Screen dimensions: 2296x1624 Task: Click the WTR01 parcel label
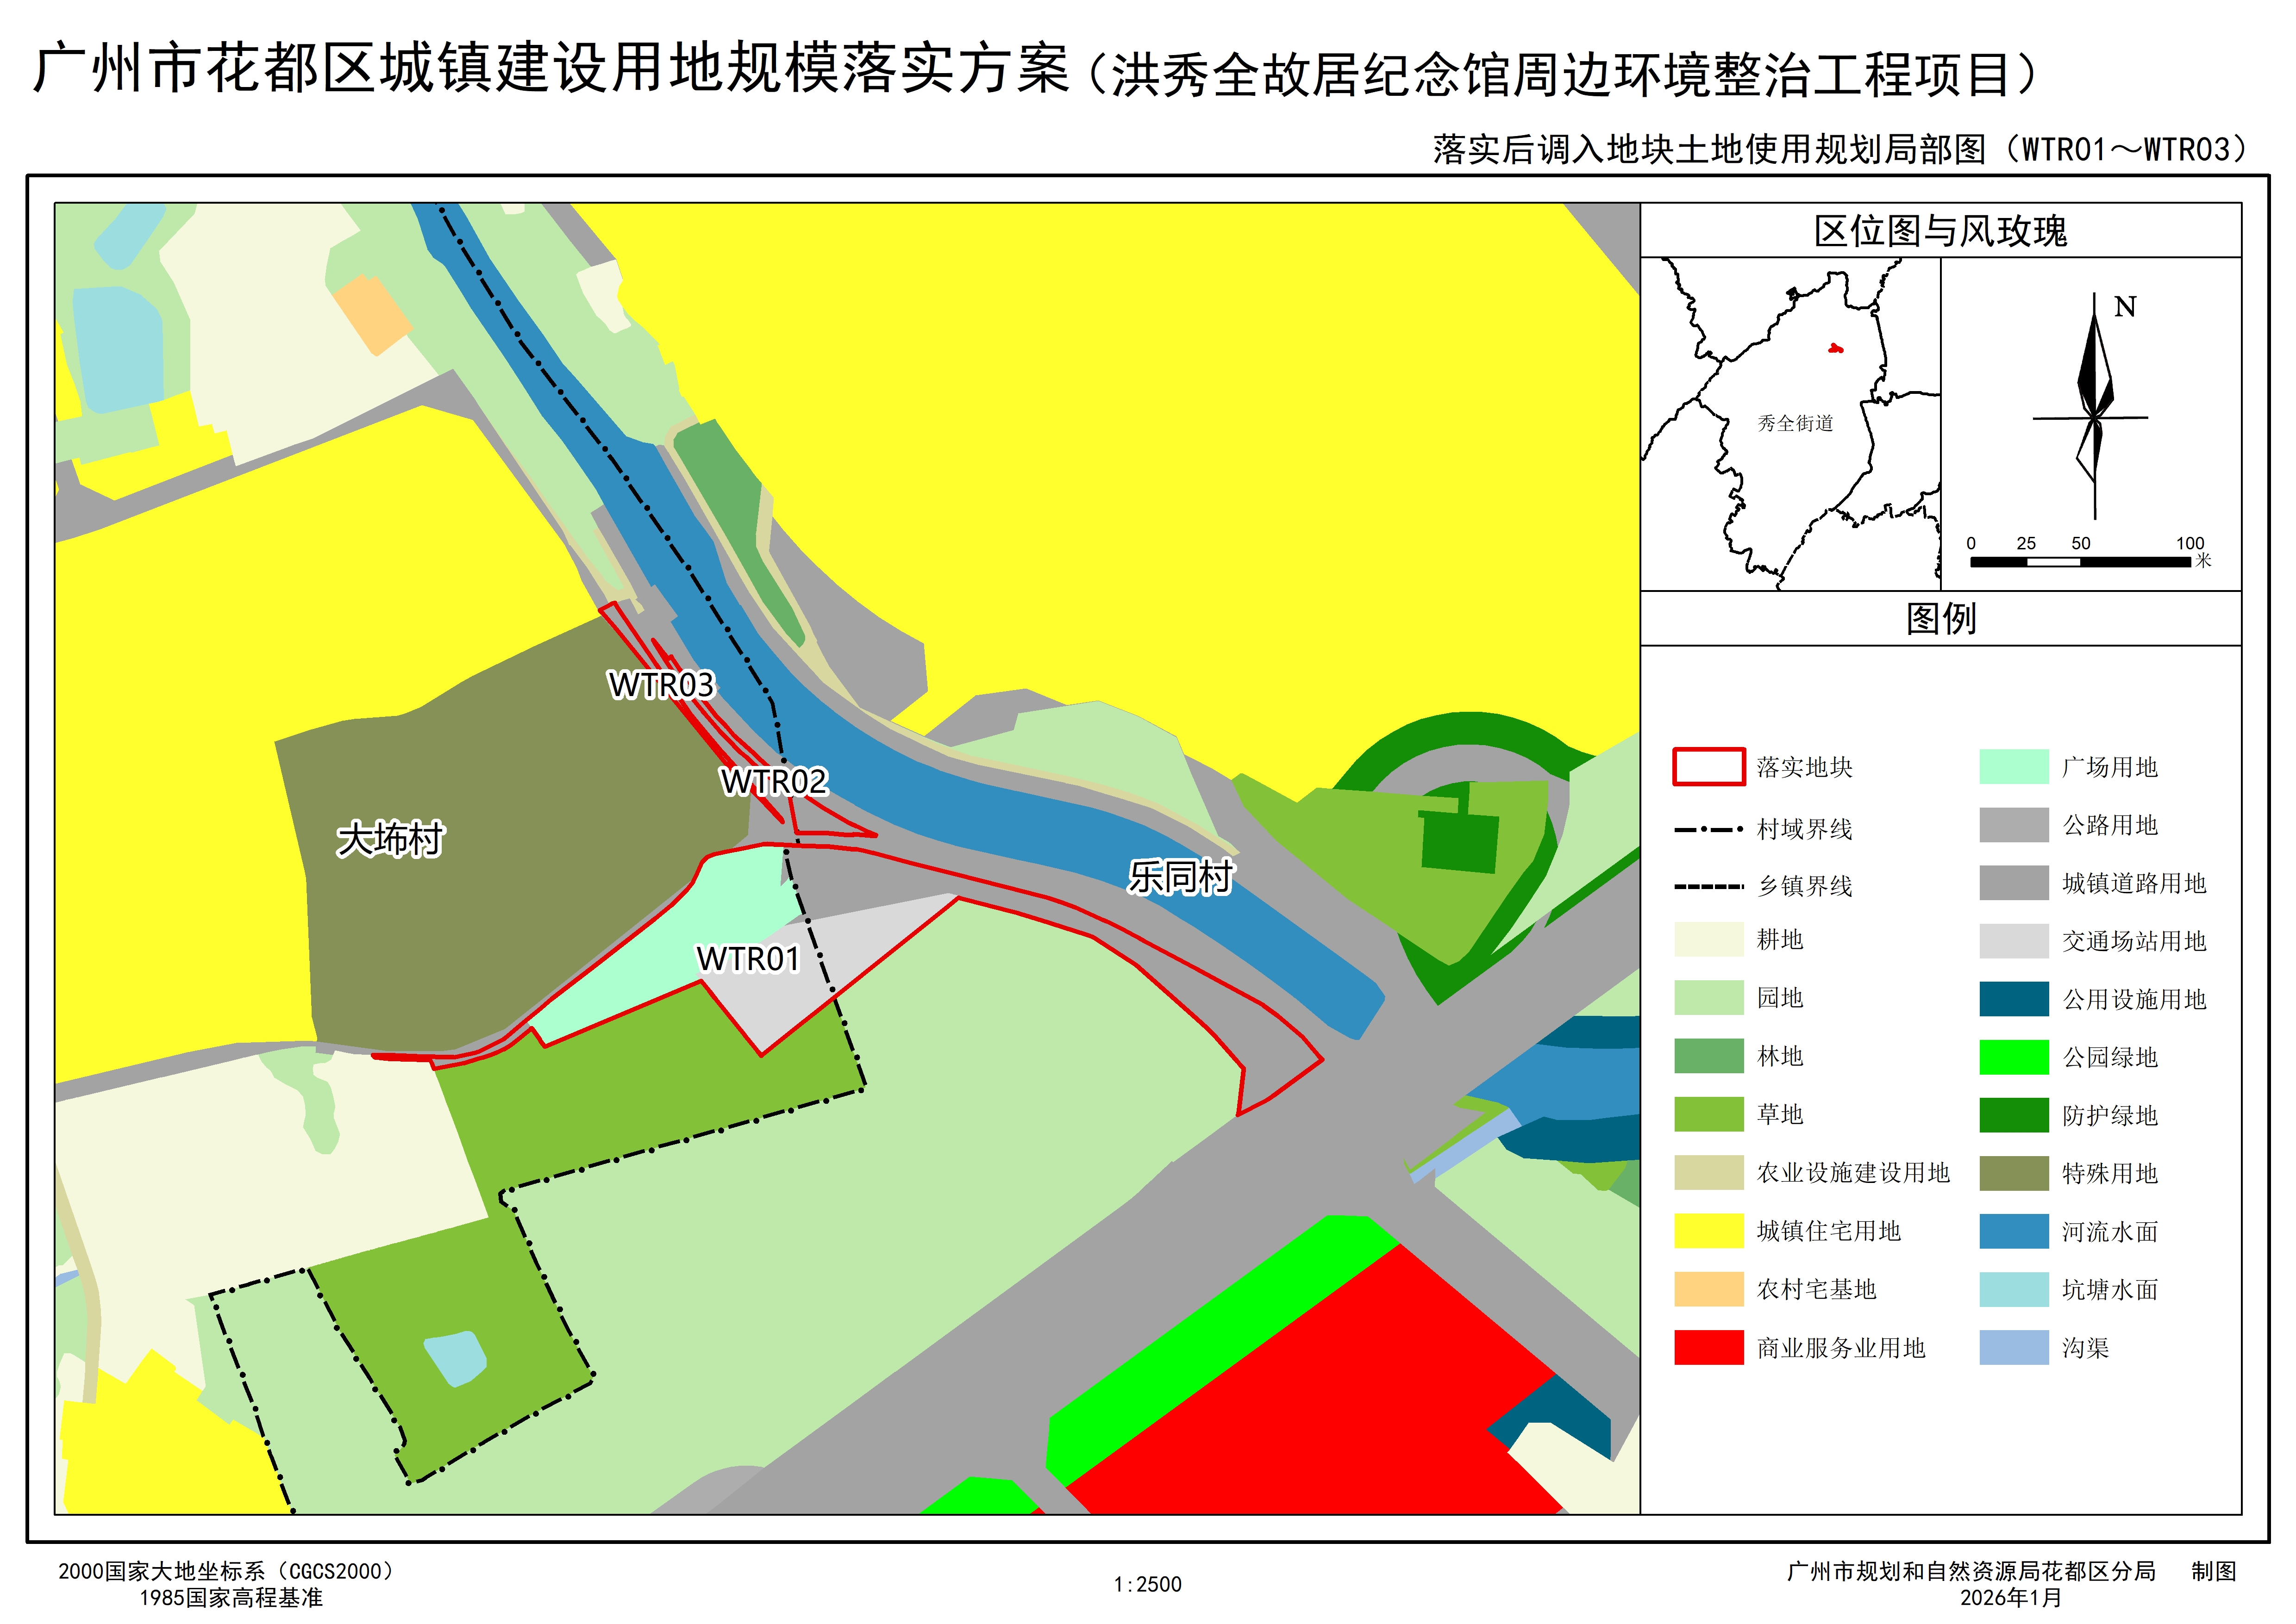coord(747,959)
